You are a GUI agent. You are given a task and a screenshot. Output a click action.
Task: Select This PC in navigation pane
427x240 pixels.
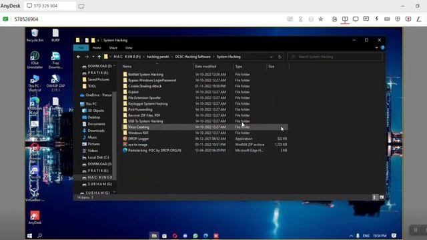coord(91,104)
